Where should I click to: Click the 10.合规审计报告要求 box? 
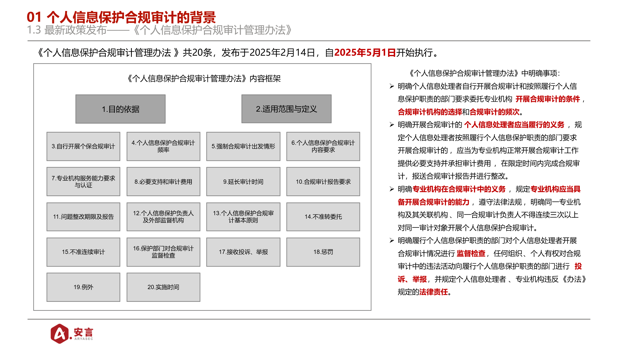323,182
